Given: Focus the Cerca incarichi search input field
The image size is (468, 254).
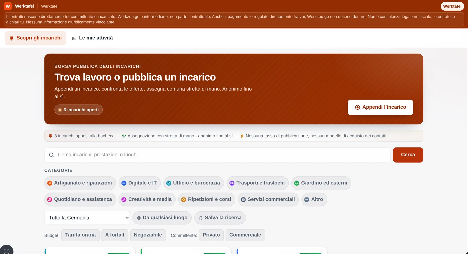Looking at the screenshot, I should [x=217, y=155].
